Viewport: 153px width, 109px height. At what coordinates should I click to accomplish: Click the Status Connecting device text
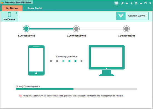point(28,86)
